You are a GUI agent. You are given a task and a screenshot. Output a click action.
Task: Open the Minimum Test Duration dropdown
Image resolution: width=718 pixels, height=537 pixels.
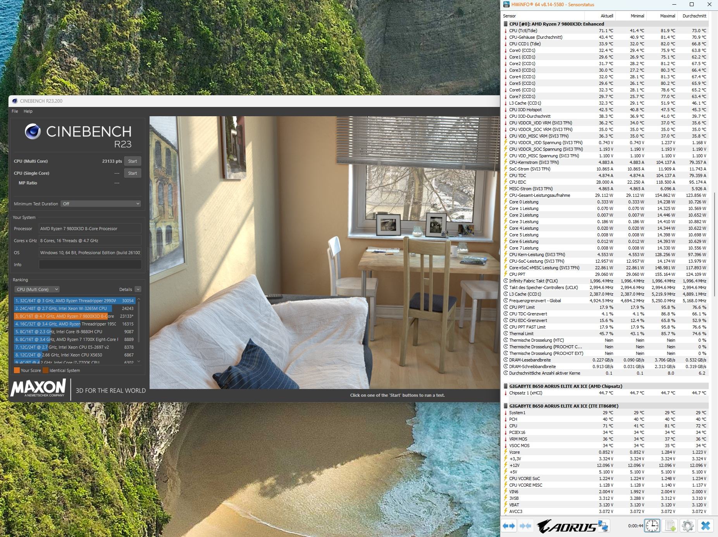101,204
